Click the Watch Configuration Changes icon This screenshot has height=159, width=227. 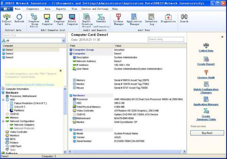[x=206, y=84]
